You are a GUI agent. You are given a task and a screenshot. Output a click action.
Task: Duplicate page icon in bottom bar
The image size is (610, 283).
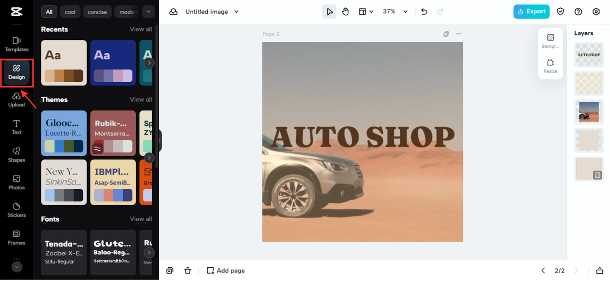170,271
